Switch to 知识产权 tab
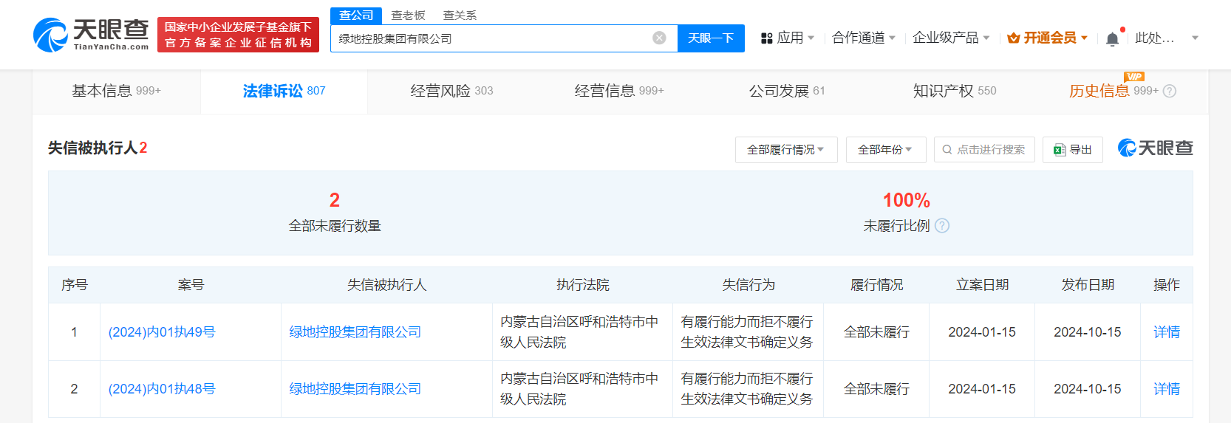Viewport: 1231px width, 423px height. (955, 91)
